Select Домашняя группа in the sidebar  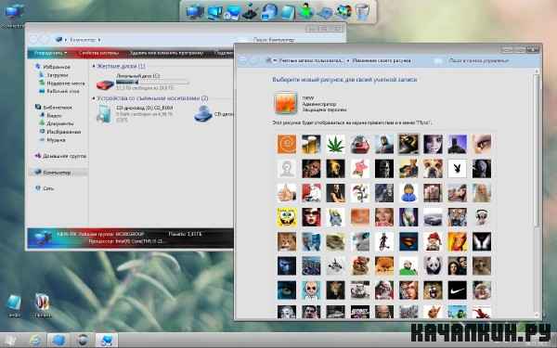point(64,156)
